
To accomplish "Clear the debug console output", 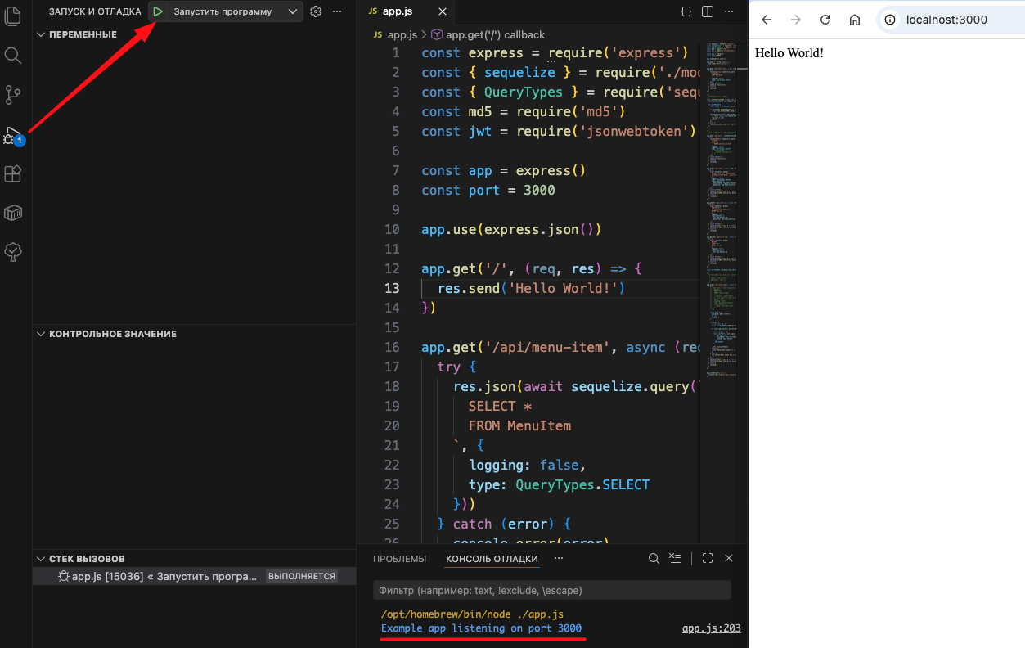I will coord(675,559).
